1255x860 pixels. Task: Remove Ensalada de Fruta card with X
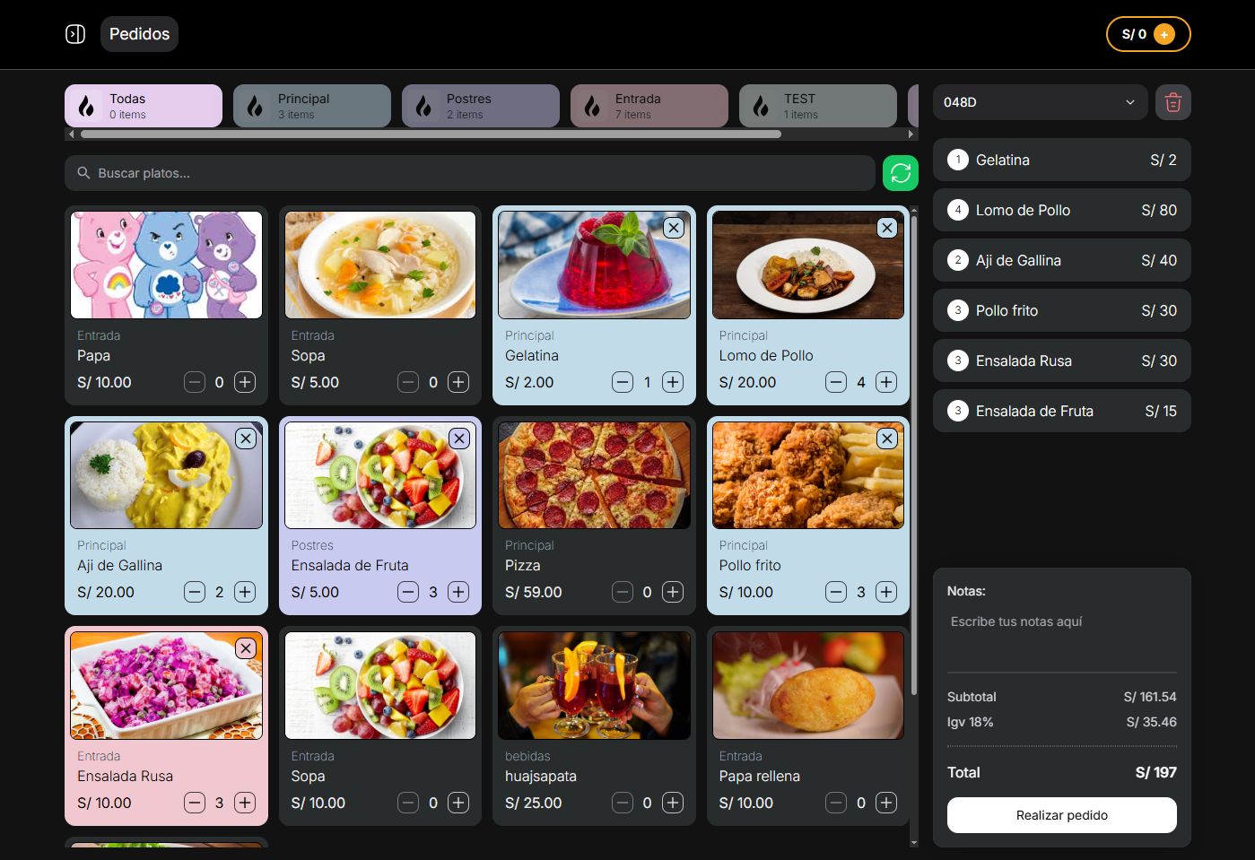459,439
